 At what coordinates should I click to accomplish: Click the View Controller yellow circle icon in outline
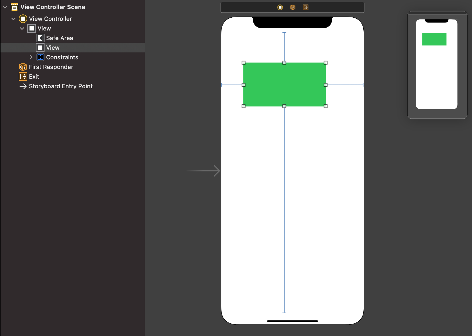[23, 19]
